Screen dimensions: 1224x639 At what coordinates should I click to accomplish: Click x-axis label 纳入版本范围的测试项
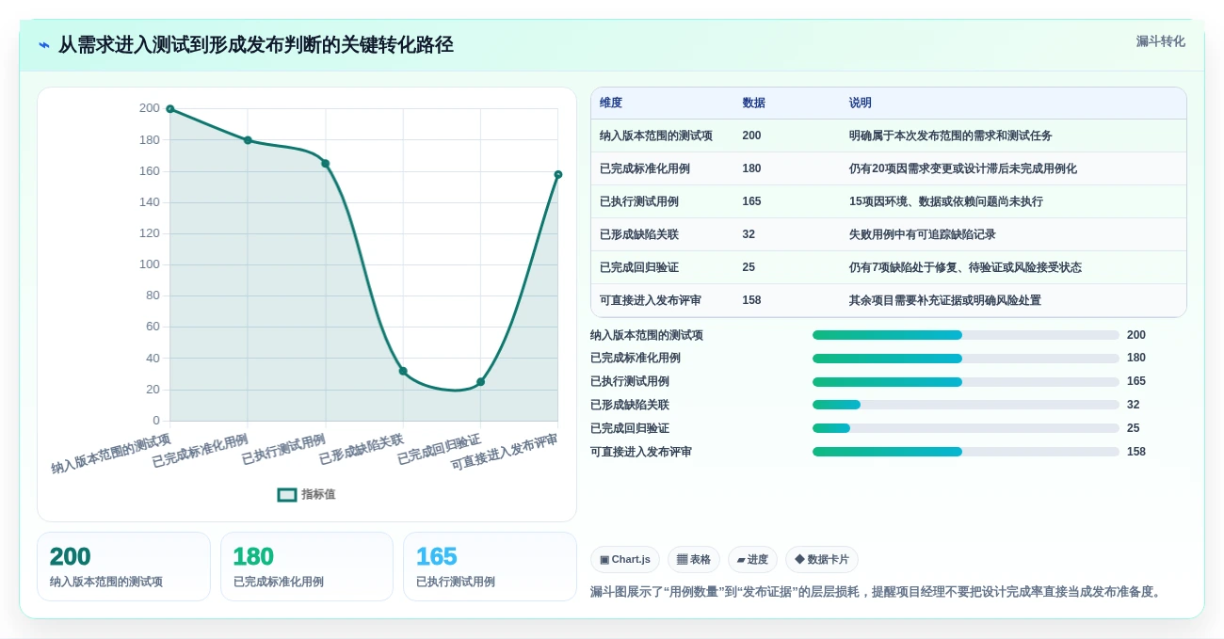(111, 453)
